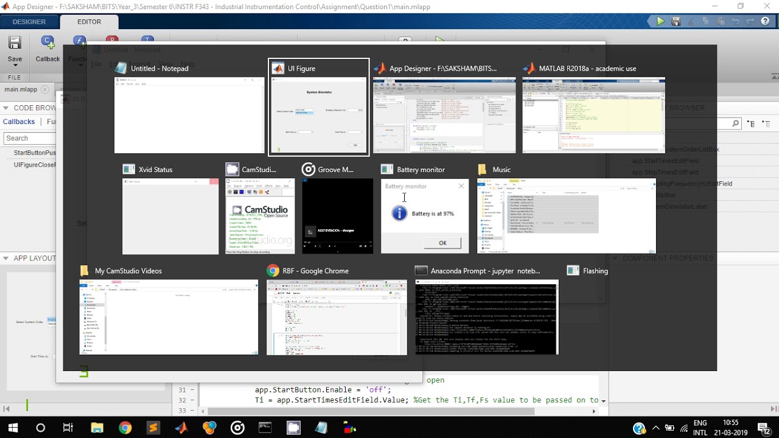The width and height of the screenshot is (779, 438).
Task: Switch to the EDITOR tab
Action: 89,21
